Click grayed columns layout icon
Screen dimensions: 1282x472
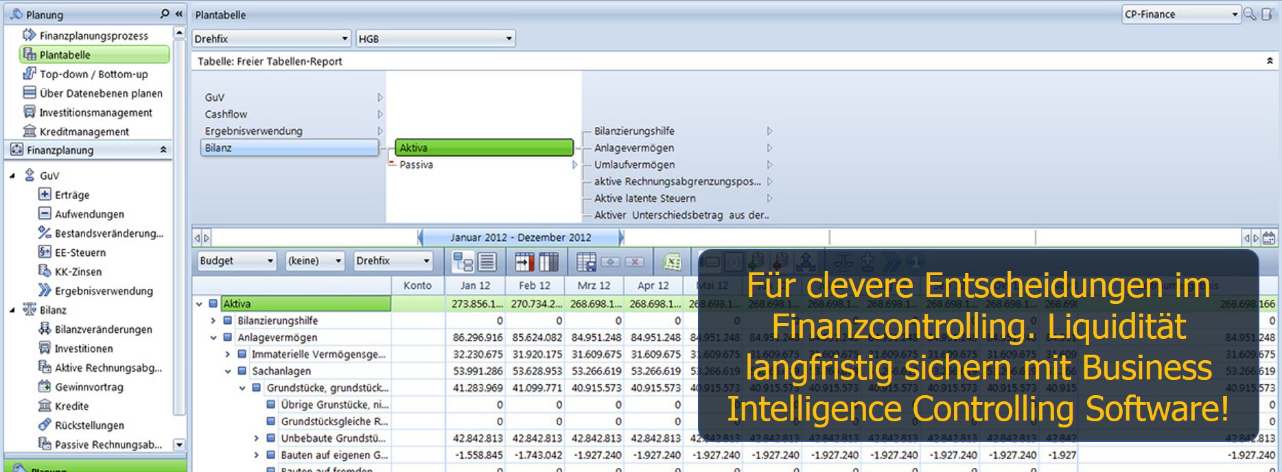(548, 261)
